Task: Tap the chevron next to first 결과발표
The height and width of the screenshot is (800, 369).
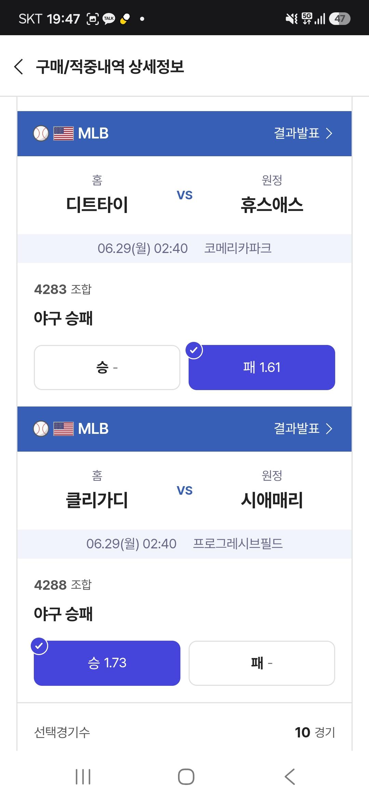Action: (x=329, y=133)
